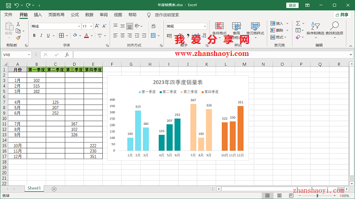Screen dimensions: 355x199
Task: Expand the font size dropdown
Action: (x=91, y=26)
